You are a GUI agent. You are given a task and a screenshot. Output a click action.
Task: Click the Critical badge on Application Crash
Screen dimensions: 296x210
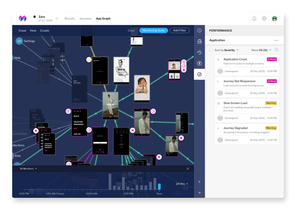[272, 59]
